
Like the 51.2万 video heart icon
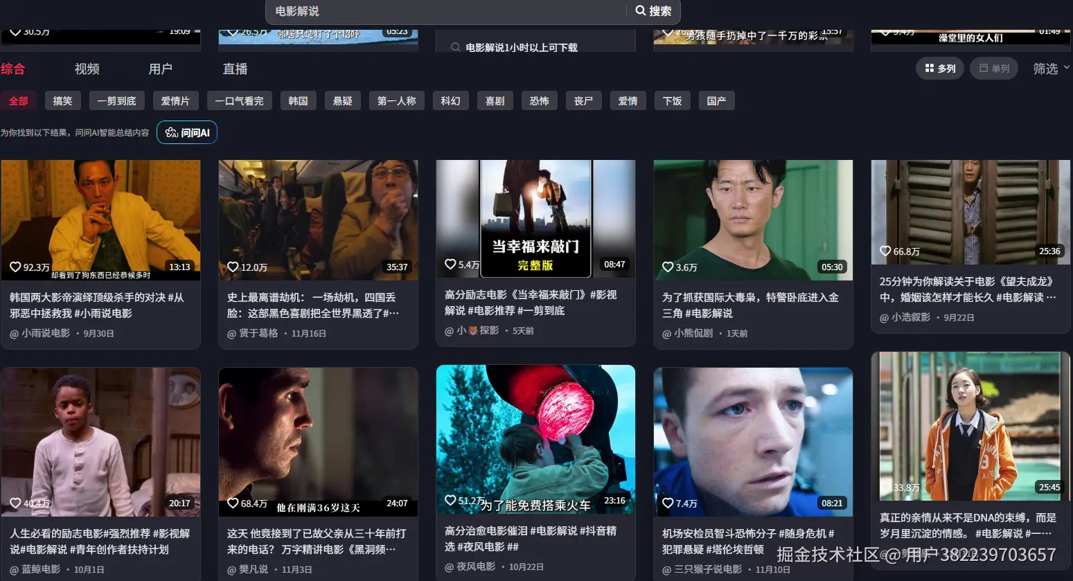coord(450,500)
